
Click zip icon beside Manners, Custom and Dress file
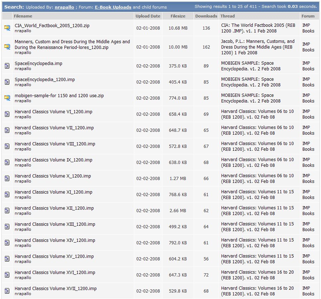(x=7, y=47)
